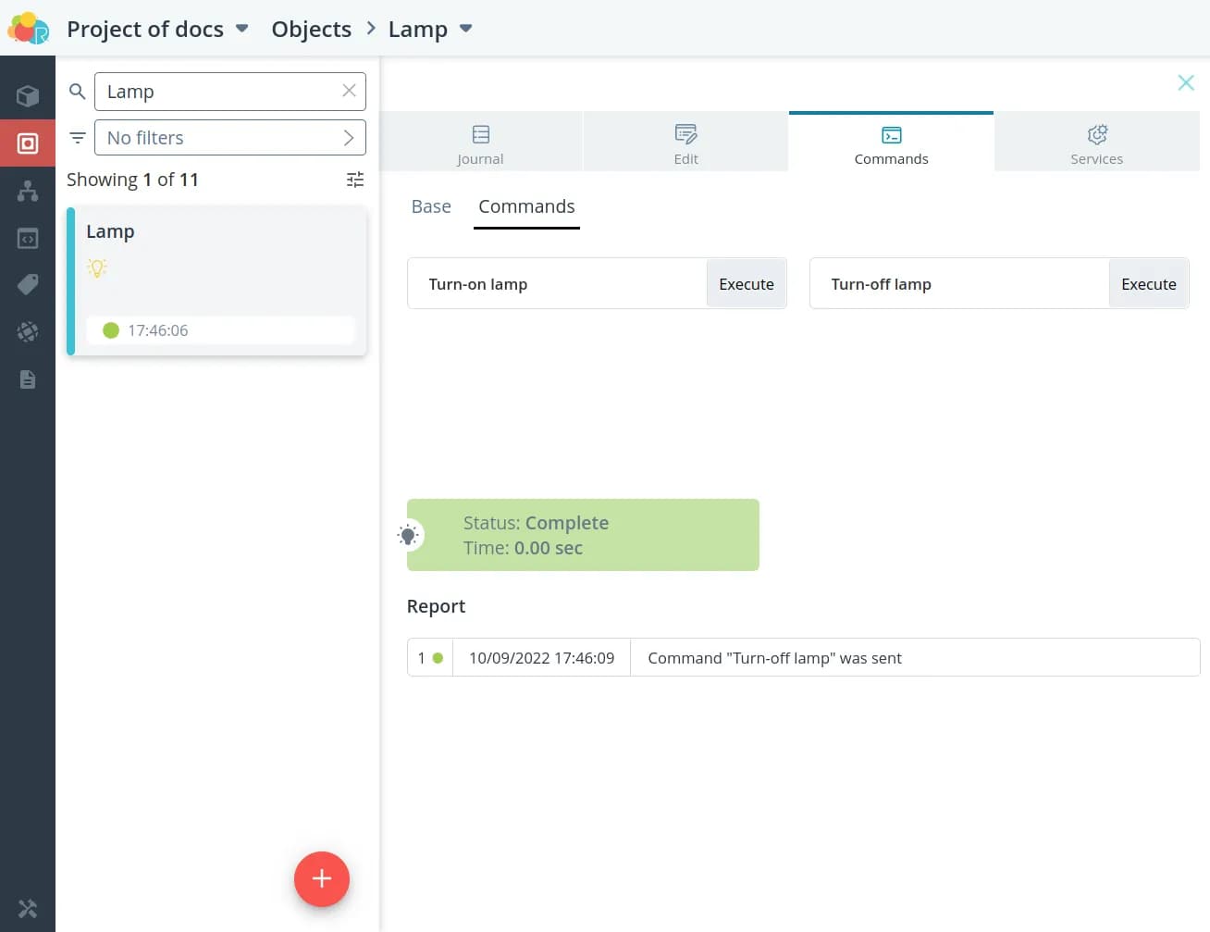Click the document icon in sidebar

coord(28,379)
